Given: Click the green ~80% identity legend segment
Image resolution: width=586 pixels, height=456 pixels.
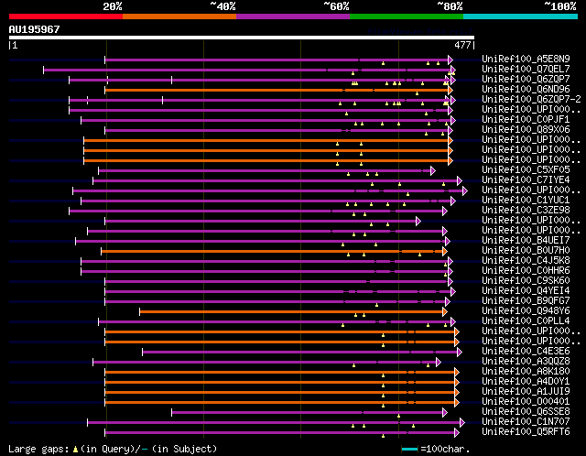Looking at the screenshot, I should coord(407,16).
